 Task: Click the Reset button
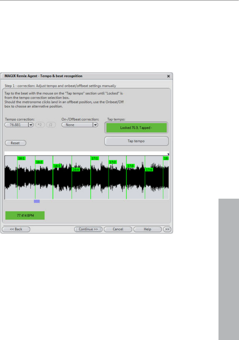pyautogui.click(x=16, y=143)
